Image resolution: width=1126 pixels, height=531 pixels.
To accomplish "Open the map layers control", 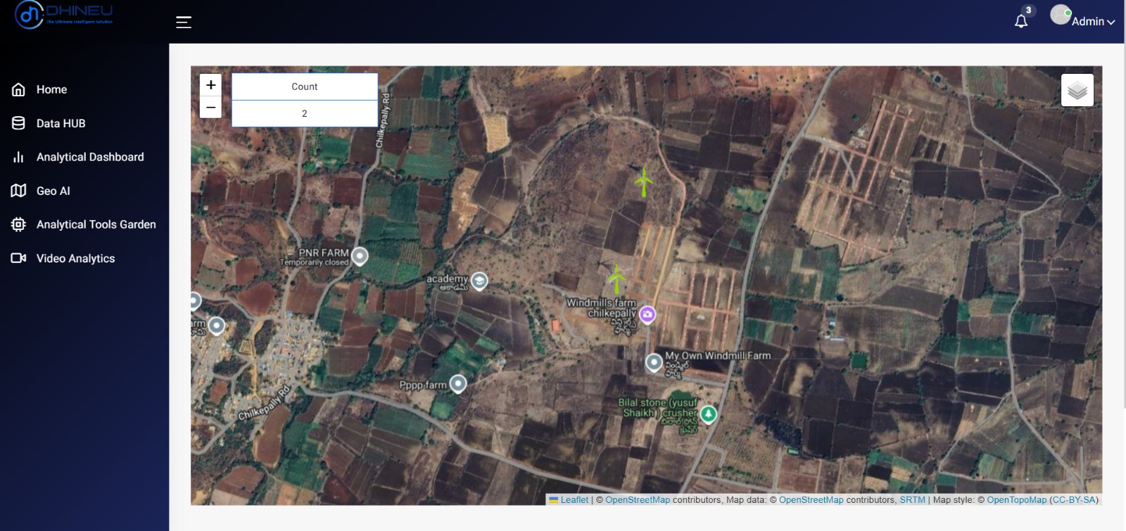I will click(1077, 90).
